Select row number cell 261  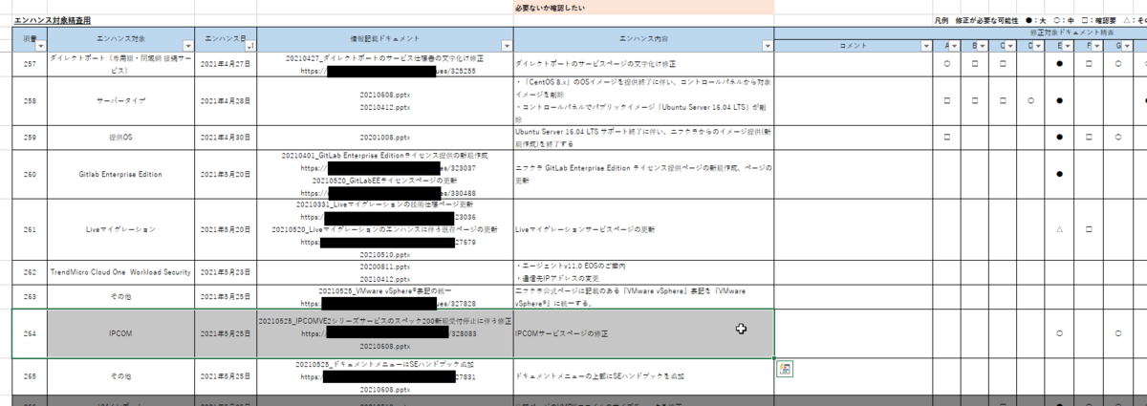[x=30, y=230]
